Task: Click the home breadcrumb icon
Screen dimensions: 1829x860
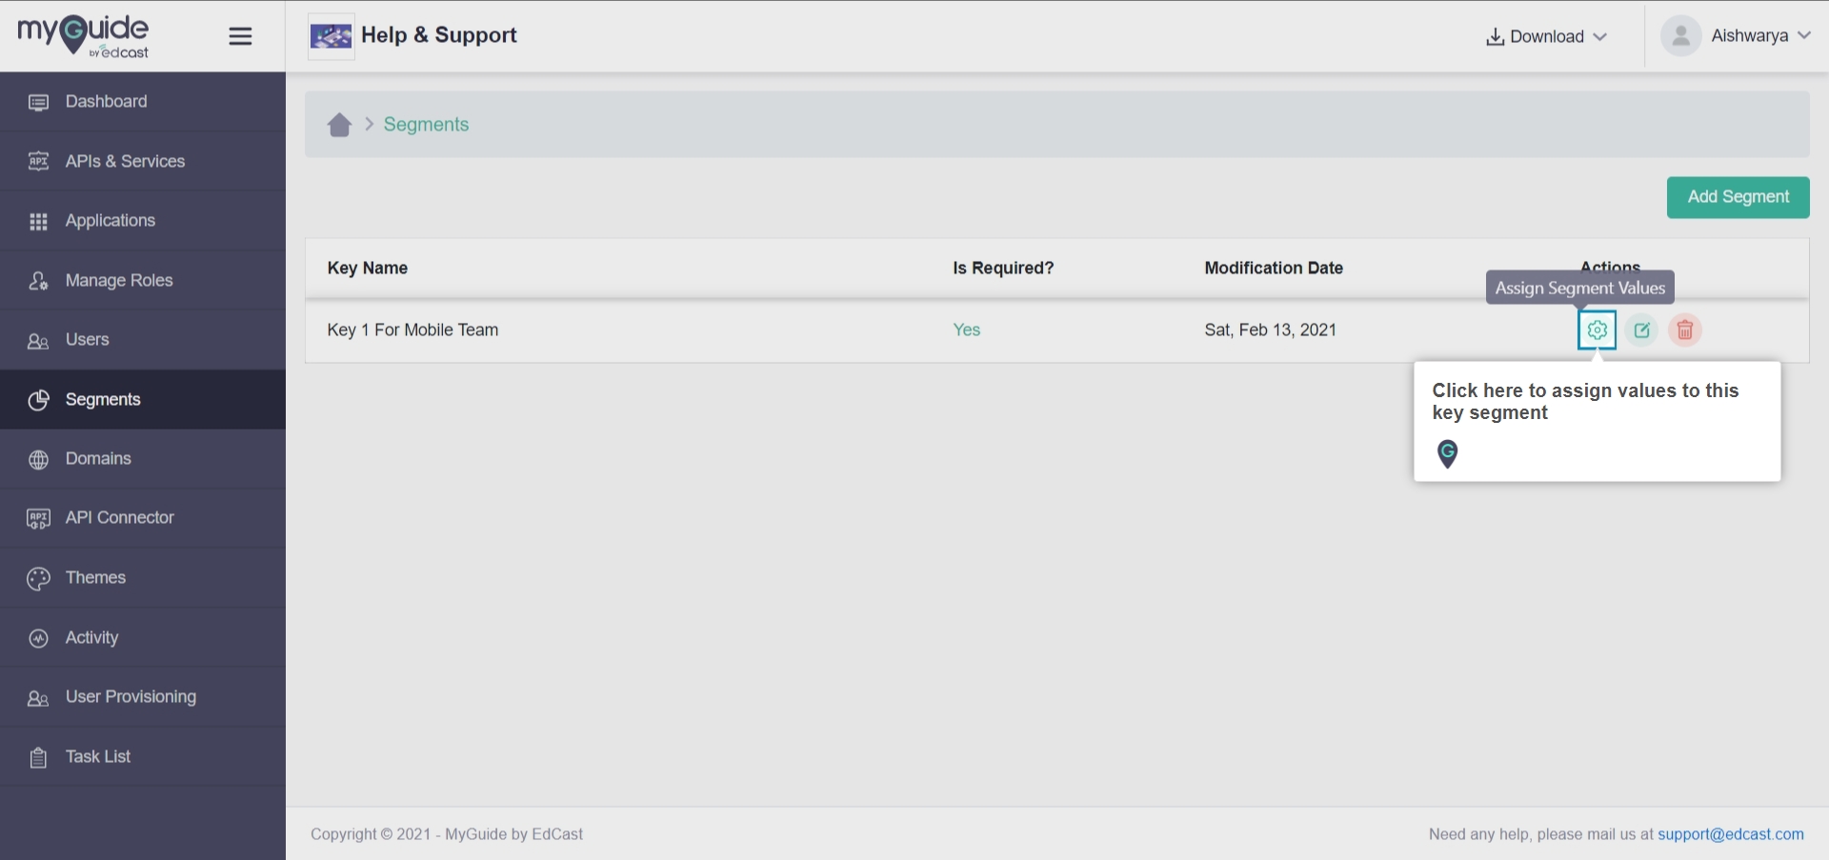Action: tap(339, 125)
